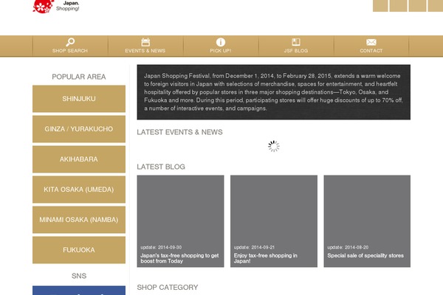Click the envelope icon above Contact
This screenshot has width=443, height=295.
click(371, 42)
